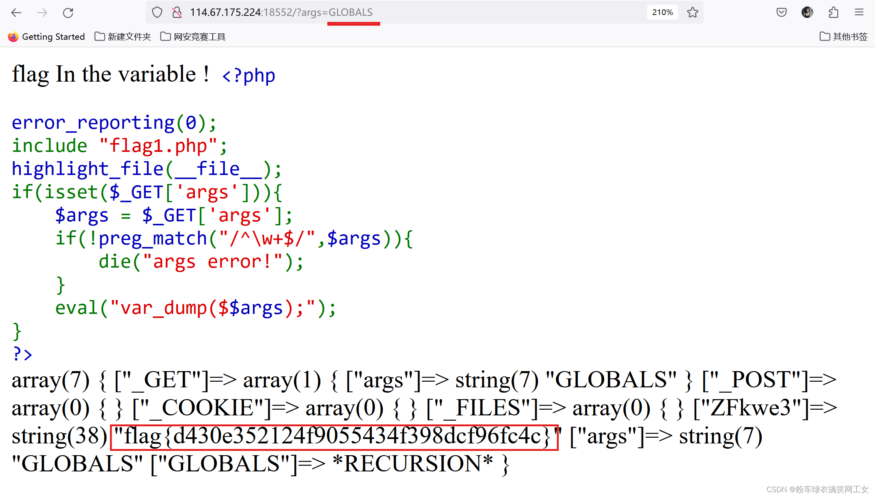
Task: Click the Getting Started bookmark icon
Action: [13, 37]
